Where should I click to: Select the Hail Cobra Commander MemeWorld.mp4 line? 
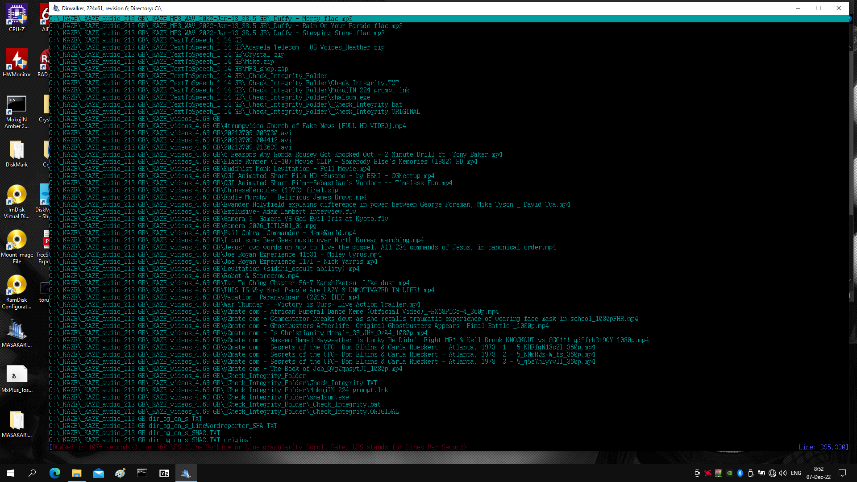pyautogui.click(x=203, y=233)
